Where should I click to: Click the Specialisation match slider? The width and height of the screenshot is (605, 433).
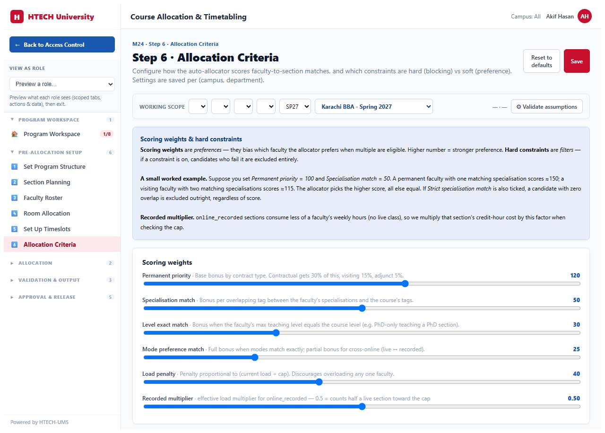[x=362, y=308]
